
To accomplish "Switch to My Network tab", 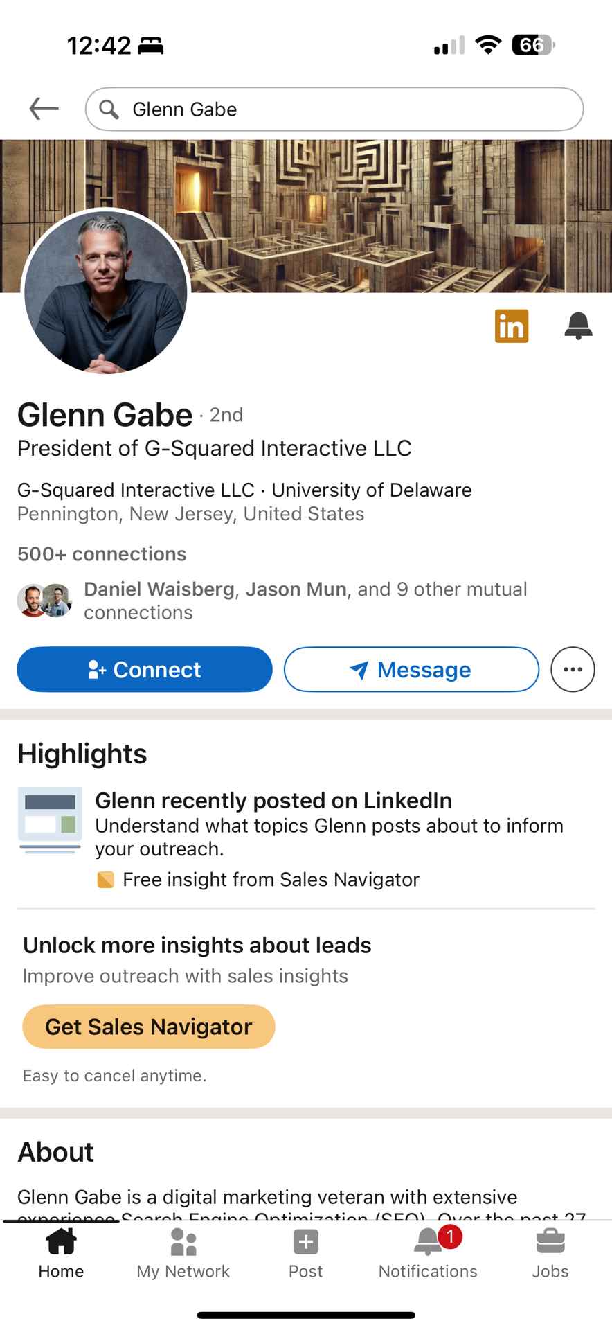I will tap(183, 1254).
